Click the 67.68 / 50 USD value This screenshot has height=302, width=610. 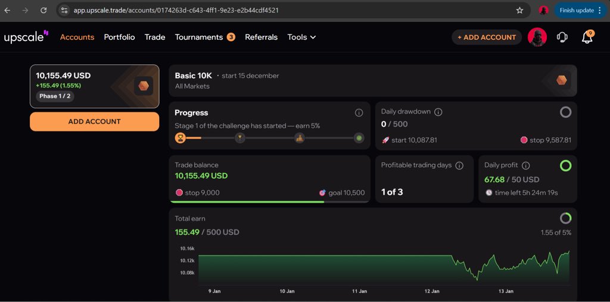pyautogui.click(x=512, y=180)
